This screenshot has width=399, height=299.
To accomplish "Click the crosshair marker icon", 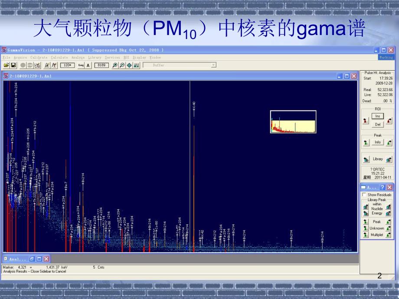I will pyautogui.click(x=129, y=65).
